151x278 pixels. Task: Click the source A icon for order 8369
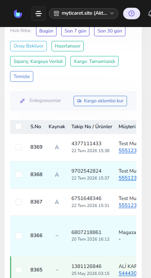(57, 147)
